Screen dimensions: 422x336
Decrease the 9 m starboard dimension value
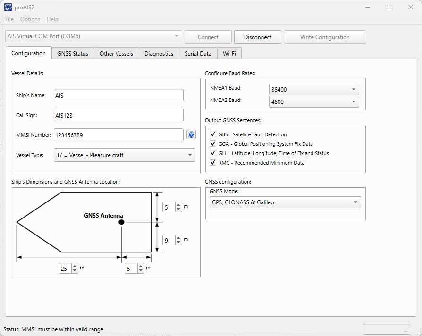(x=178, y=242)
